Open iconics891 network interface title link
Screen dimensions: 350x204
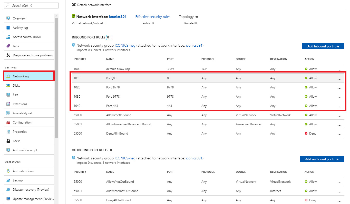pyautogui.click(x=118, y=17)
